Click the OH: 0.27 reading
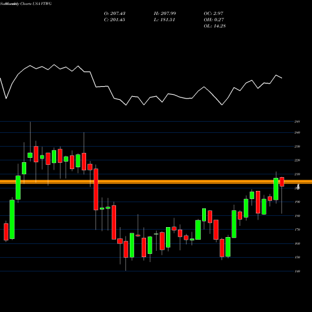 [x=214, y=20]
